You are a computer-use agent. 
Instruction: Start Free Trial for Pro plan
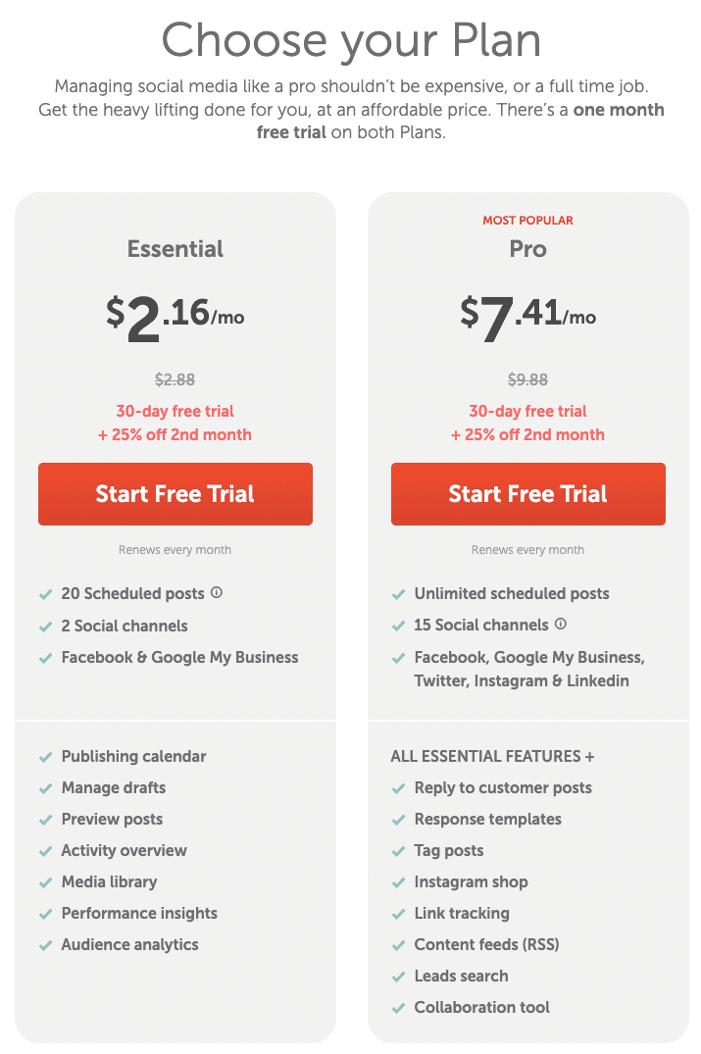528,494
